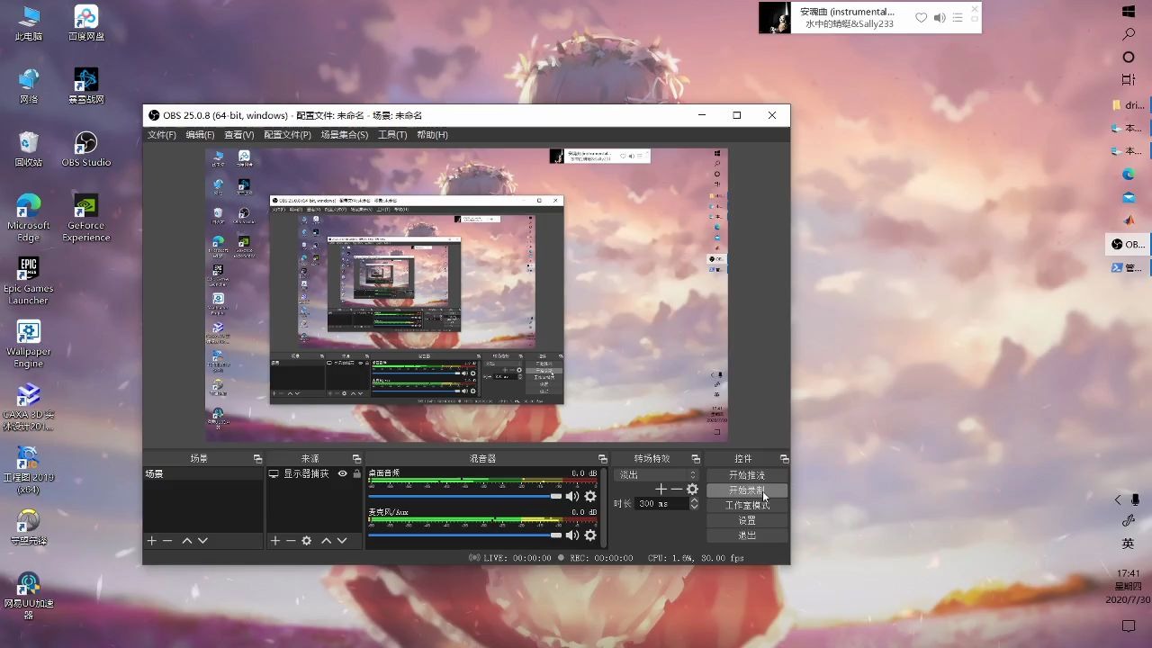Show hidden tray icons chevron
1152x648 pixels.
click(1119, 500)
